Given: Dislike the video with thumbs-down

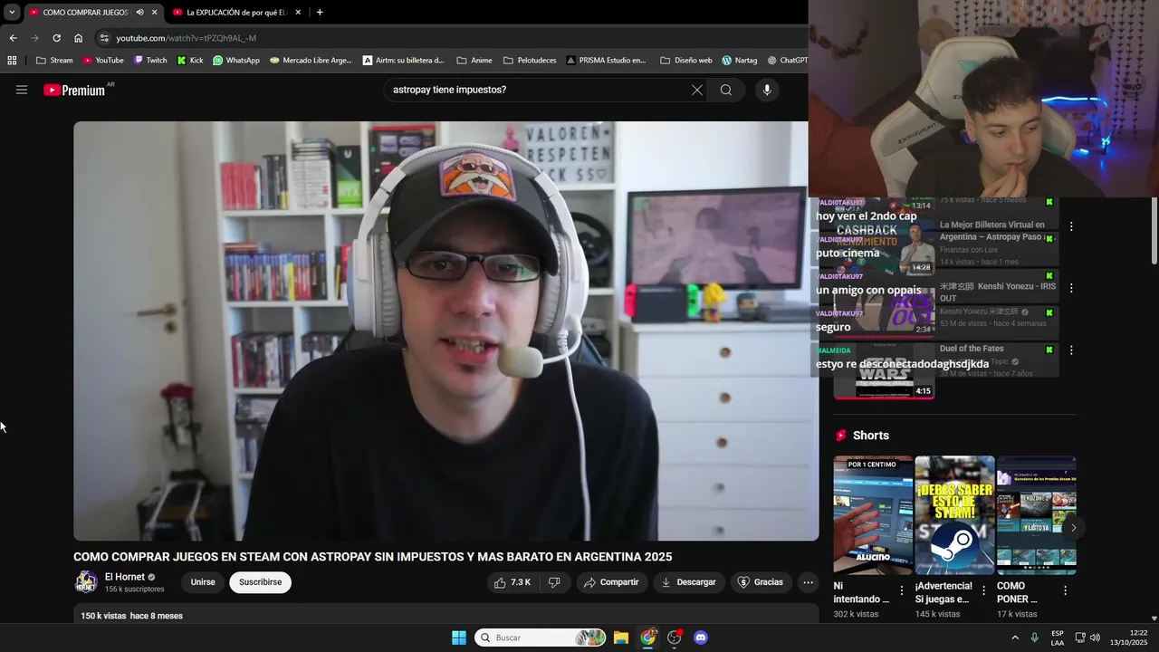Looking at the screenshot, I should (x=554, y=582).
